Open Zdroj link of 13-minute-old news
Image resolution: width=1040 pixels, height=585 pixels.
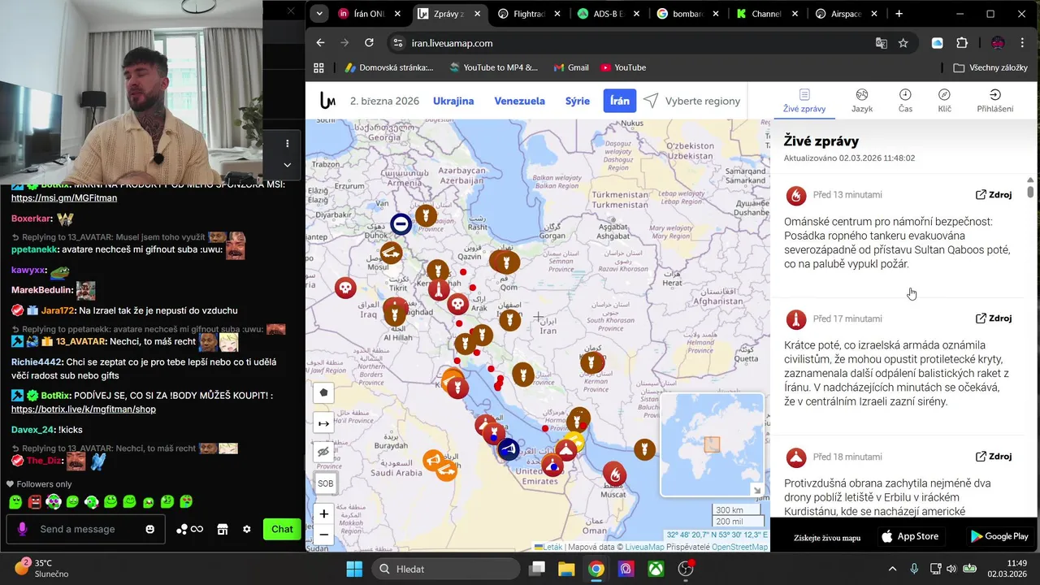(x=994, y=195)
